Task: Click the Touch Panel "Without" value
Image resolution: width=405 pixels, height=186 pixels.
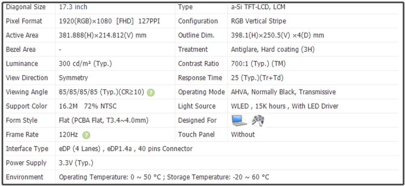Action: pos(243,134)
